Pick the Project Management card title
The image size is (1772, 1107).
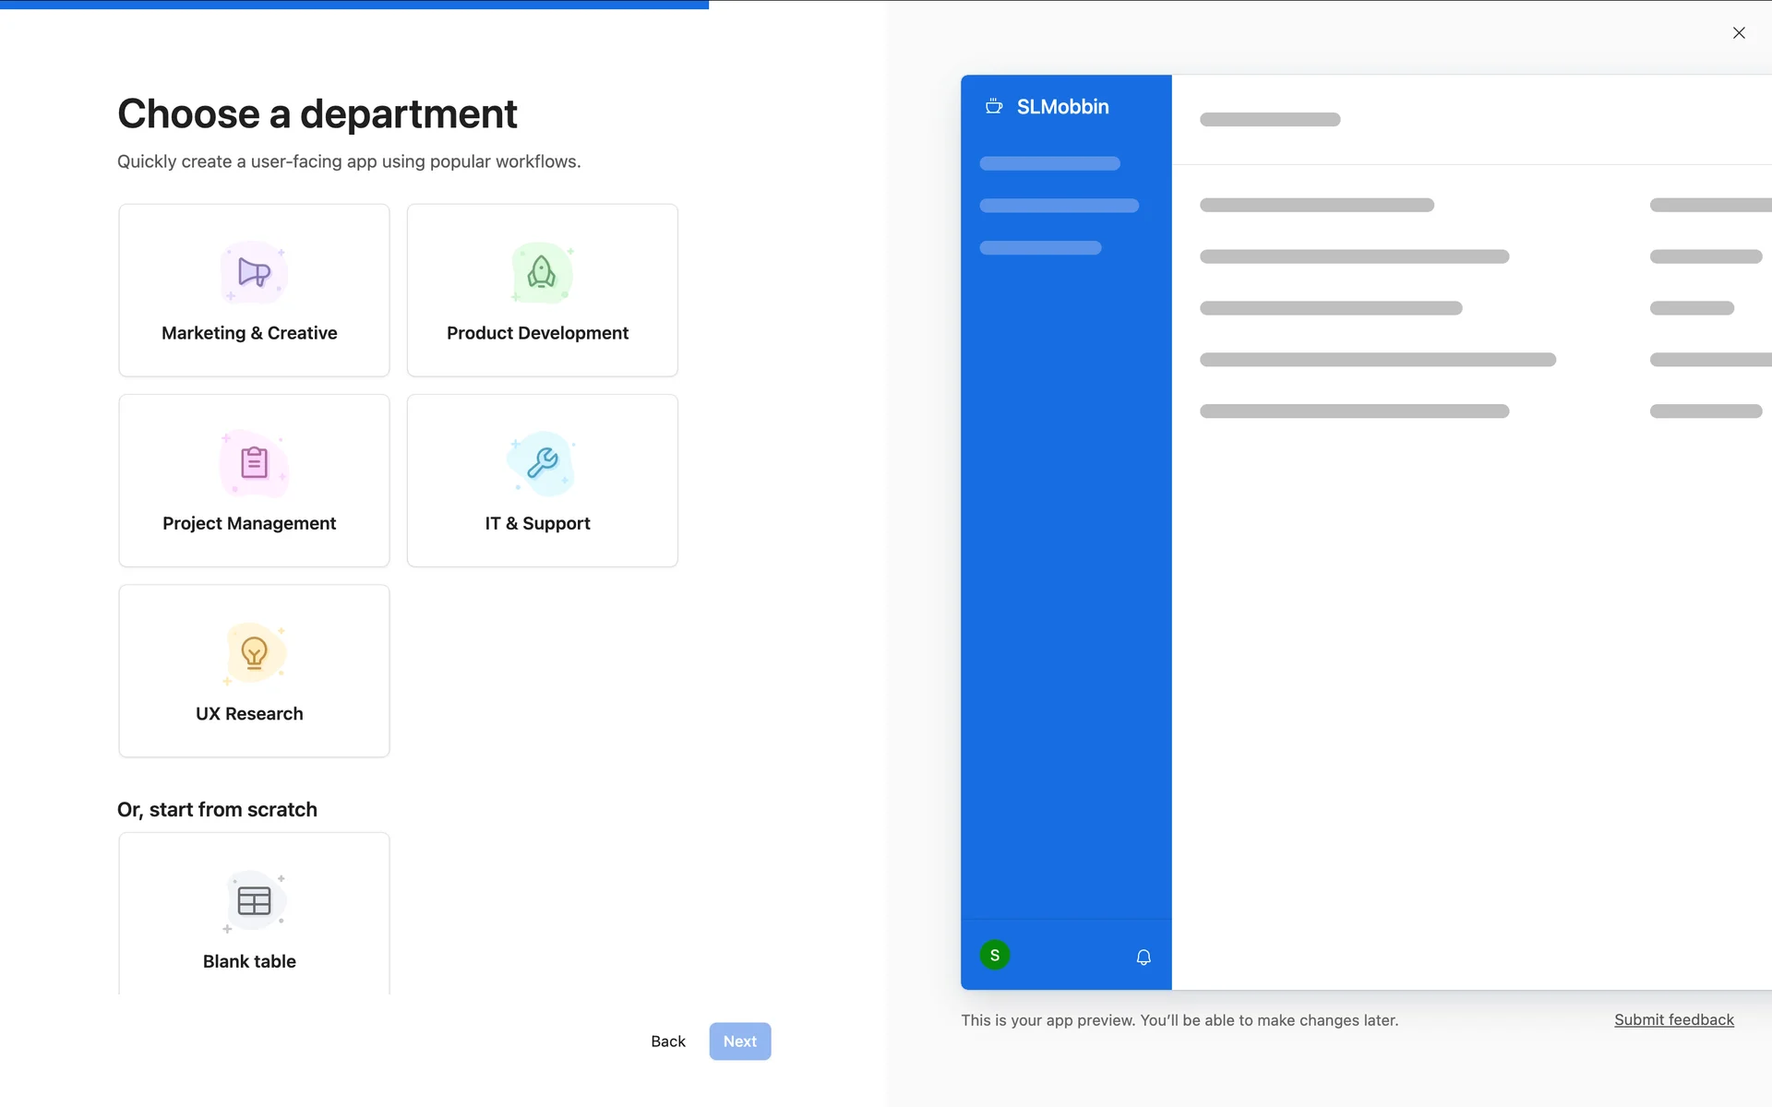249,523
